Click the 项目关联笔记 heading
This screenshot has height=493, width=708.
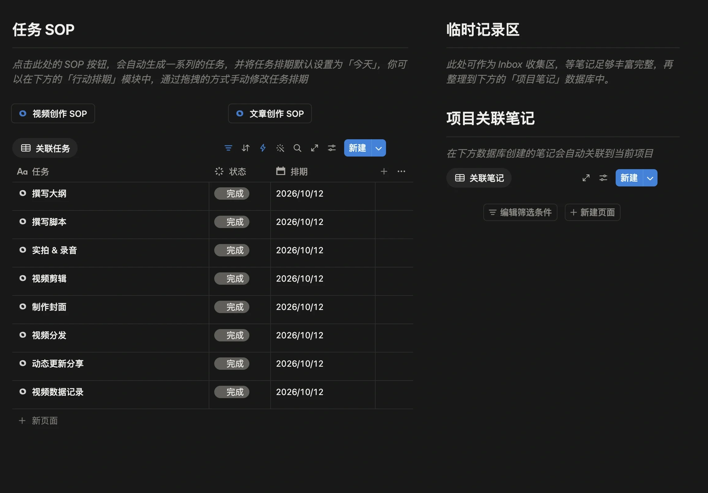tap(490, 118)
